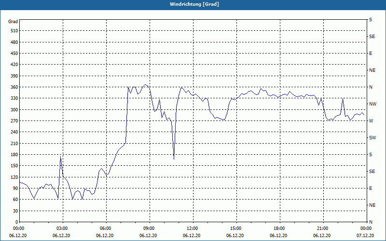Click the 'Windrichtung [Grad]' chart title
The width and height of the screenshot is (386, 241).
194,4
